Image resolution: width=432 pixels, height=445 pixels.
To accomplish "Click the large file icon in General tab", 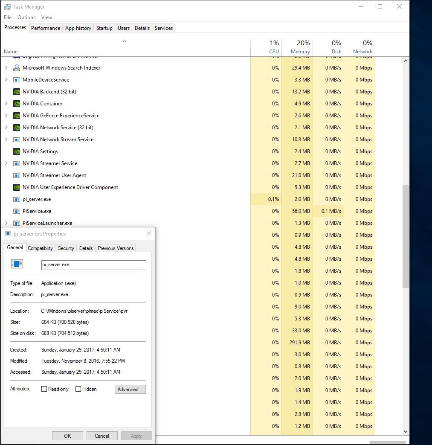I will (x=17, y=264).
